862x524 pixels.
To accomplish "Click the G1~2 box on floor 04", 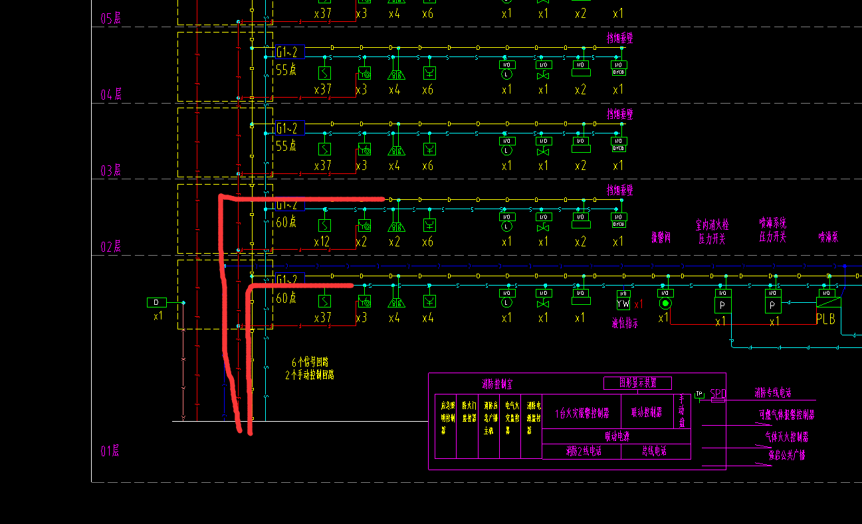I will (290, 52).
